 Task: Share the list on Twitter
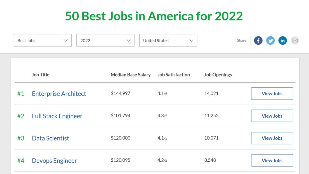pyautogui.click(x=270, y=40)
